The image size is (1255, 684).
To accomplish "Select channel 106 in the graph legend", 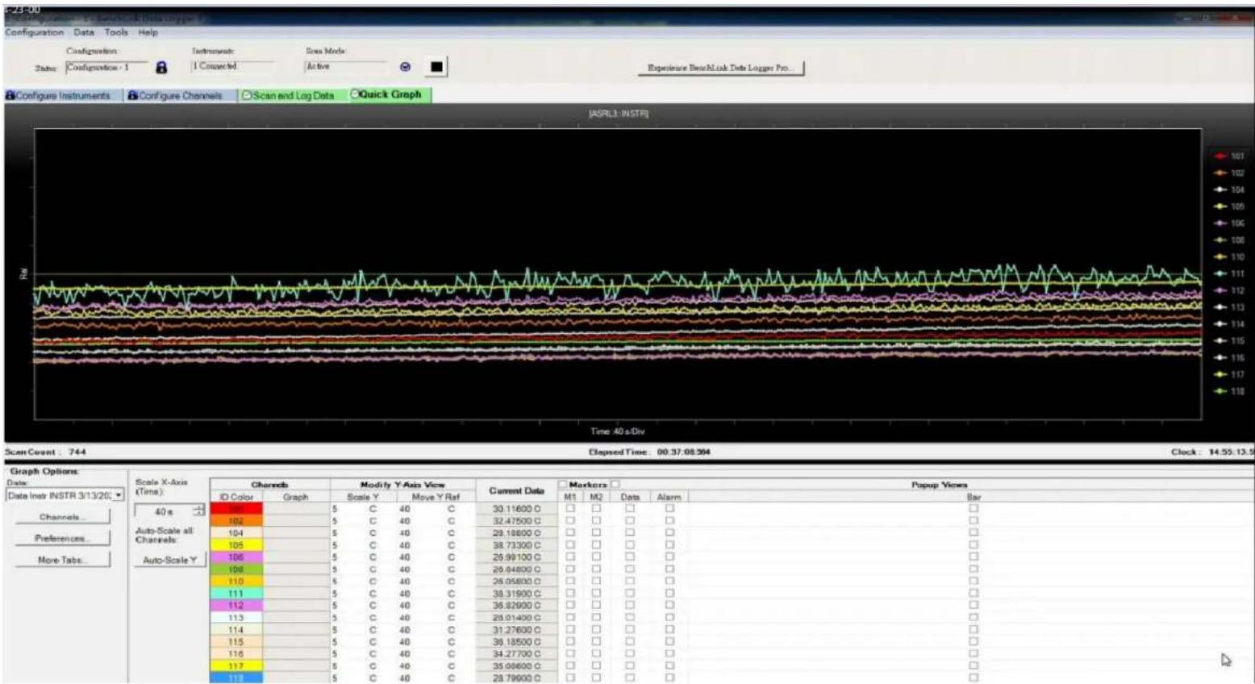I will (x=1230, y=223).
